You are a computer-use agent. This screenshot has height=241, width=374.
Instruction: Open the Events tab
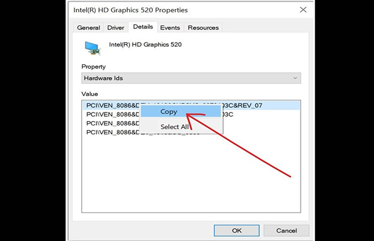click(x=170, y=28)
